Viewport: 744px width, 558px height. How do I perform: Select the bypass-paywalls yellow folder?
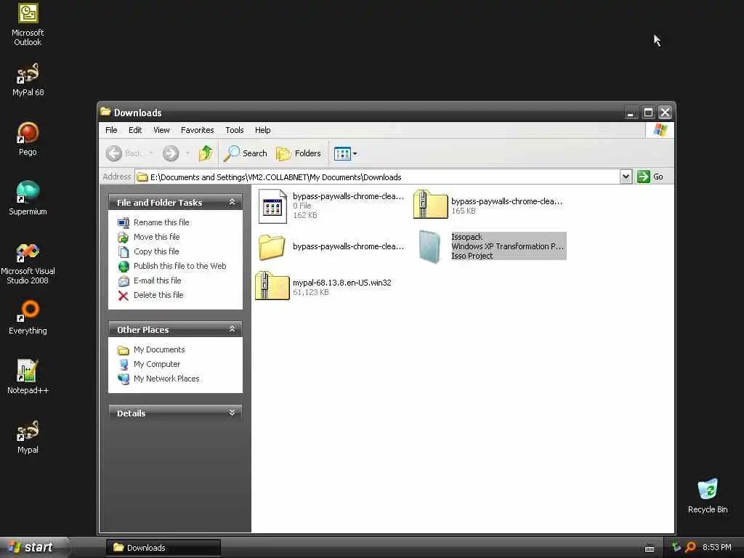point(331,247)
